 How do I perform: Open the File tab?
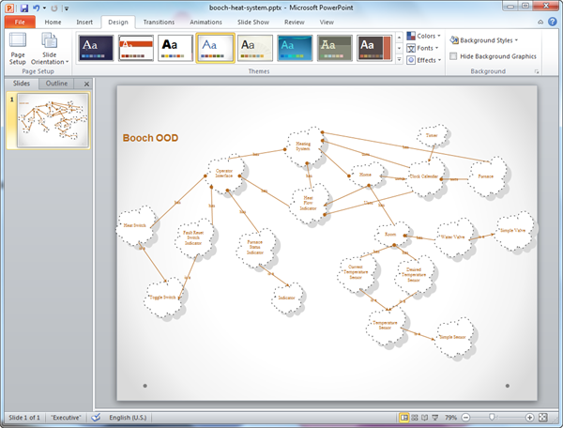click(20, 22)
